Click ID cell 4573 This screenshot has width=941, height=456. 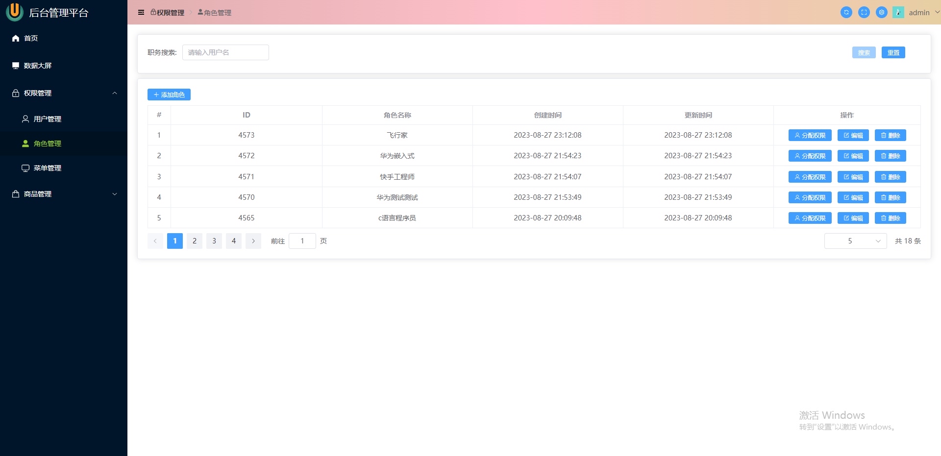247,135
